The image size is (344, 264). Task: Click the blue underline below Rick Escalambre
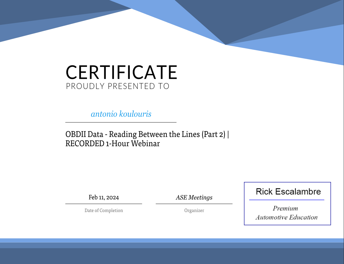click(286, 200)
